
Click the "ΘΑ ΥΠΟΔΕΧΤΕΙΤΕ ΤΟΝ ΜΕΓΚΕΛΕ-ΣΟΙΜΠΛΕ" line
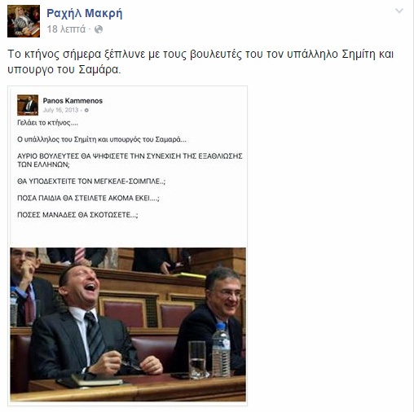91,182
